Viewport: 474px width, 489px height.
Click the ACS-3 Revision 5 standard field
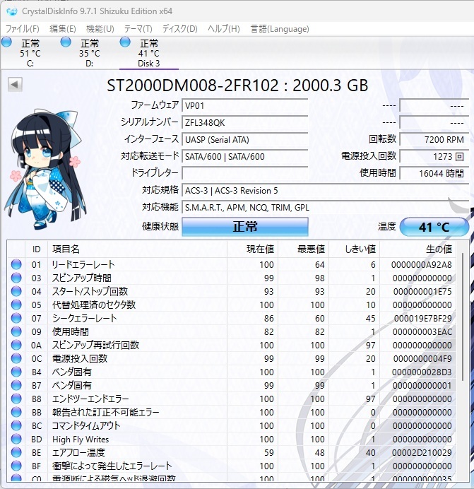pos(325,190)
